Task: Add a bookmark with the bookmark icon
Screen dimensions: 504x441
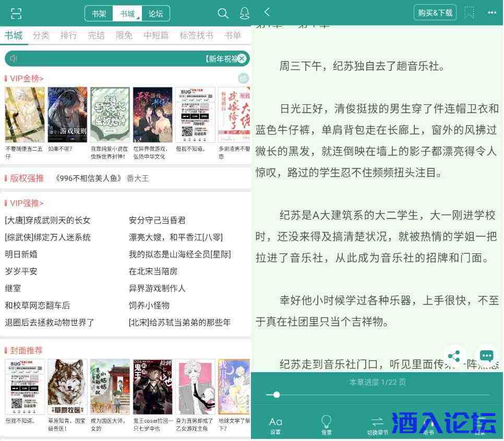Action: 469,13
